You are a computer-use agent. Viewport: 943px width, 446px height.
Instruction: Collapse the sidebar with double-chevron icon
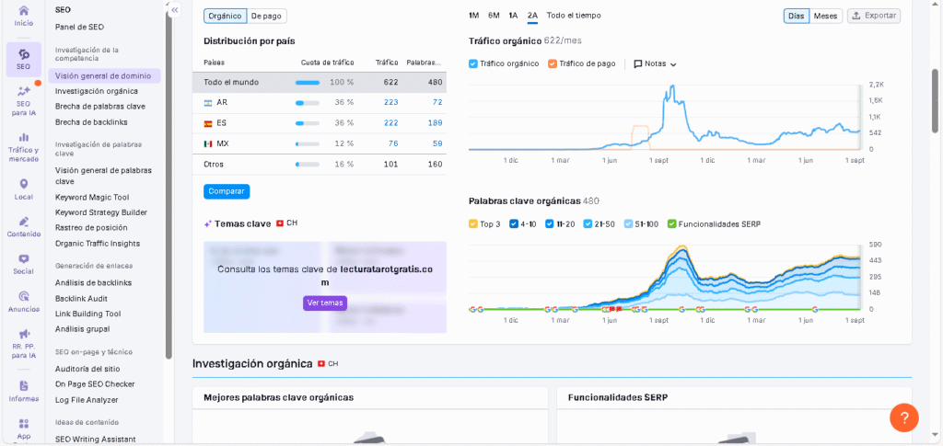pyautogui.click(x=175, y=9)
